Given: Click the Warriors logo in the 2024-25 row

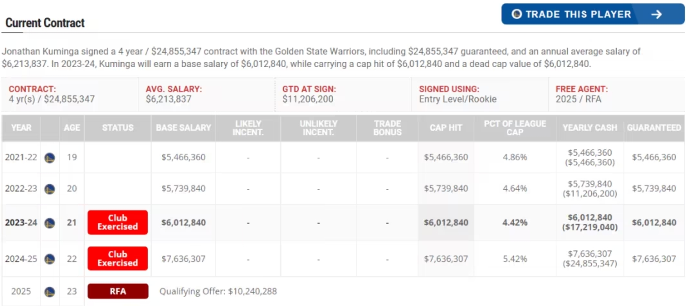Looking at the screenshot, I should [x=50, y=259].
